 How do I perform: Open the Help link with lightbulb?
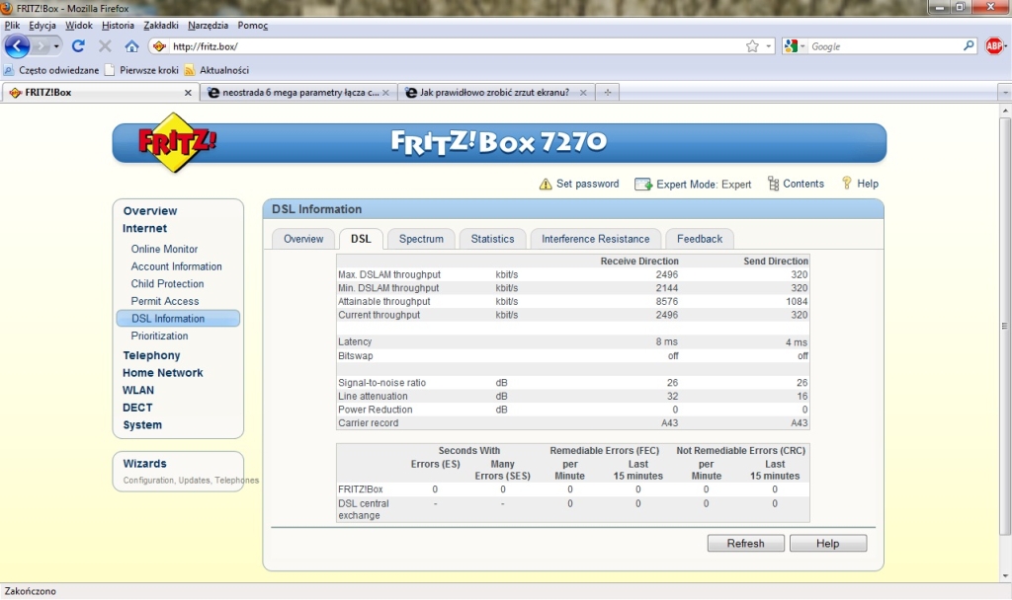coord(860,184)
